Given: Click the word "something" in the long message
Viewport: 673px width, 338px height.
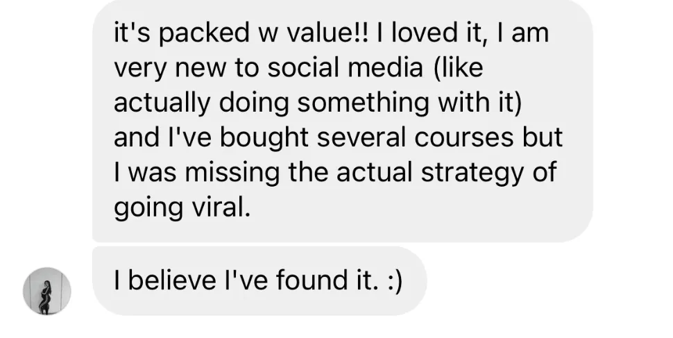Looking at the screenshot, I should [x=363, y=103].
